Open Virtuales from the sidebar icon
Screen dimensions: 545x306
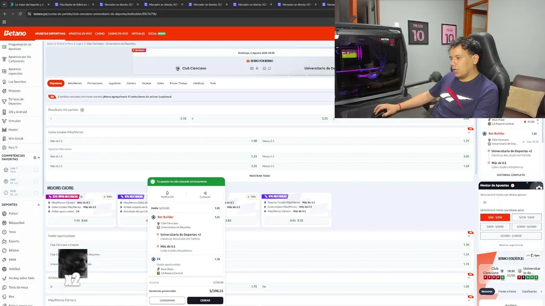(4, 121)
